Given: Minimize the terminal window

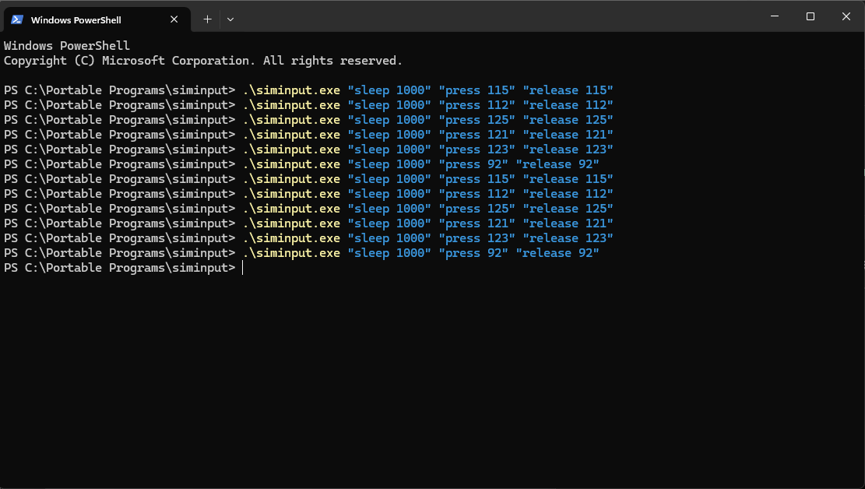Looking at the screenshot, I should pyautogui.click(x=775, y=16).
